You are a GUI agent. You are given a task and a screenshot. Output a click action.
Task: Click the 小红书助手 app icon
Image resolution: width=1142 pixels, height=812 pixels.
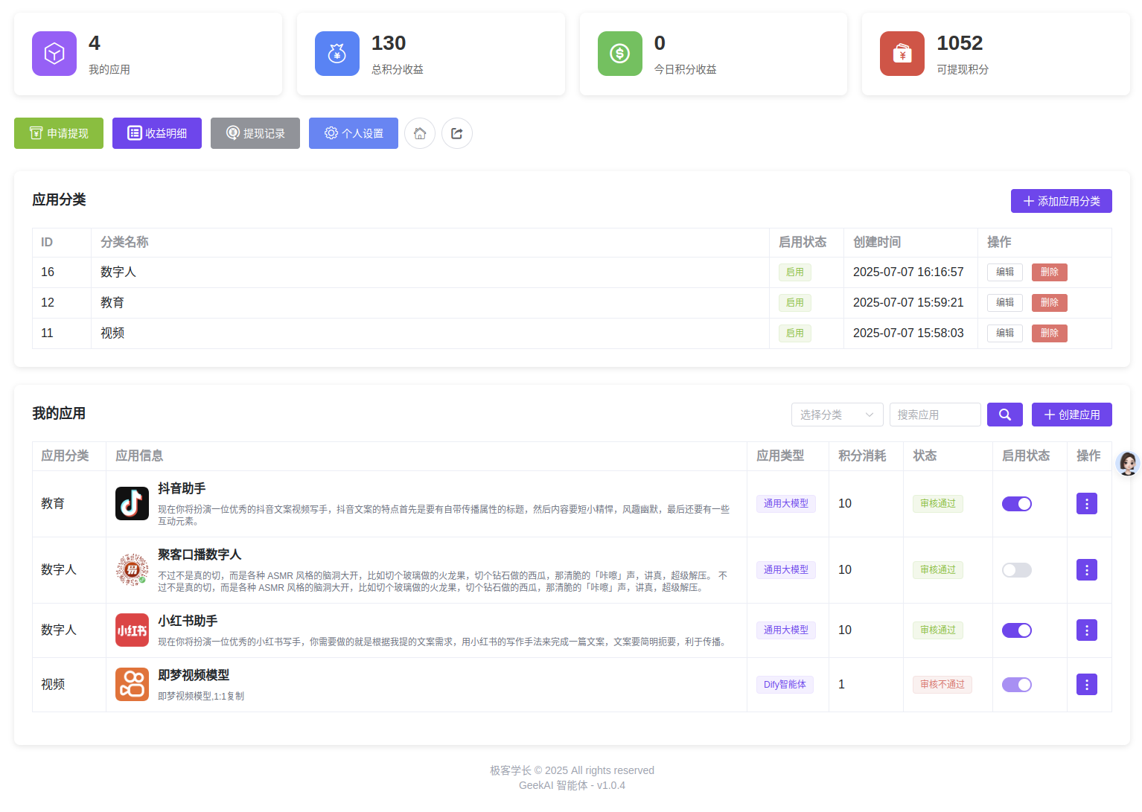132,630
